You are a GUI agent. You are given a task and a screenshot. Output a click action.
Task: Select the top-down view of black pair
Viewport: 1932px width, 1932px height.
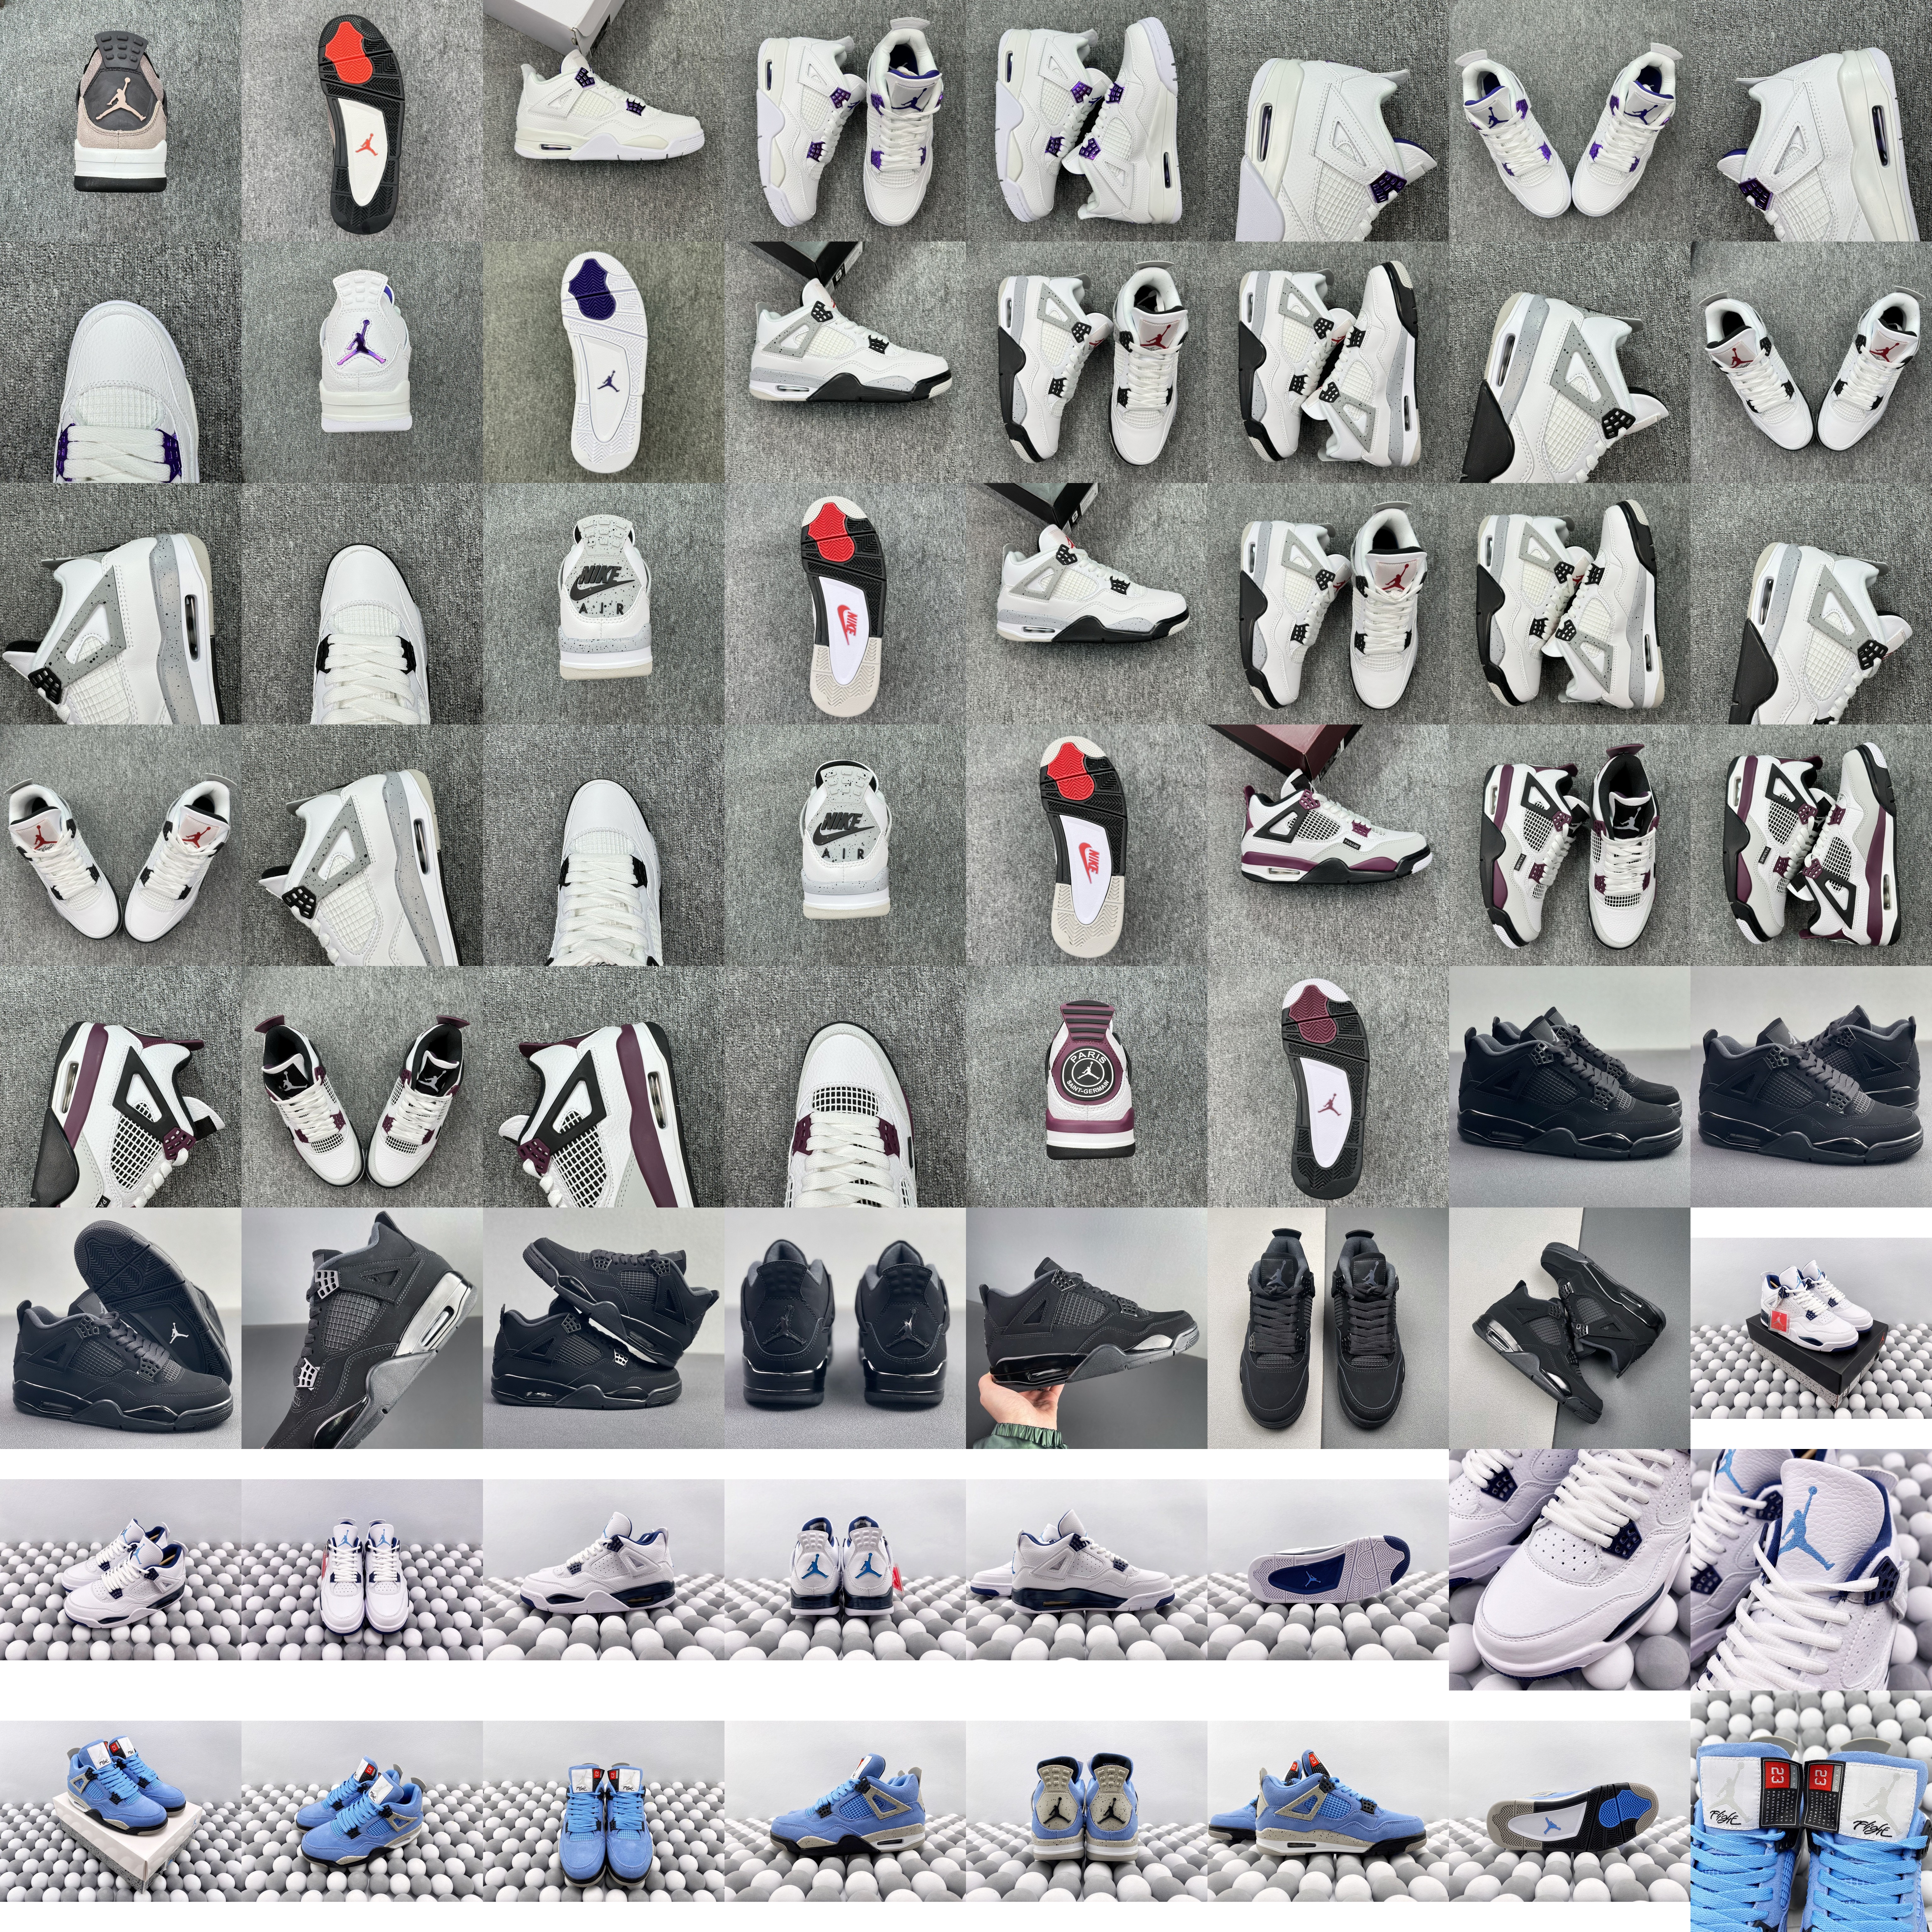[x=1328, y=1328]
